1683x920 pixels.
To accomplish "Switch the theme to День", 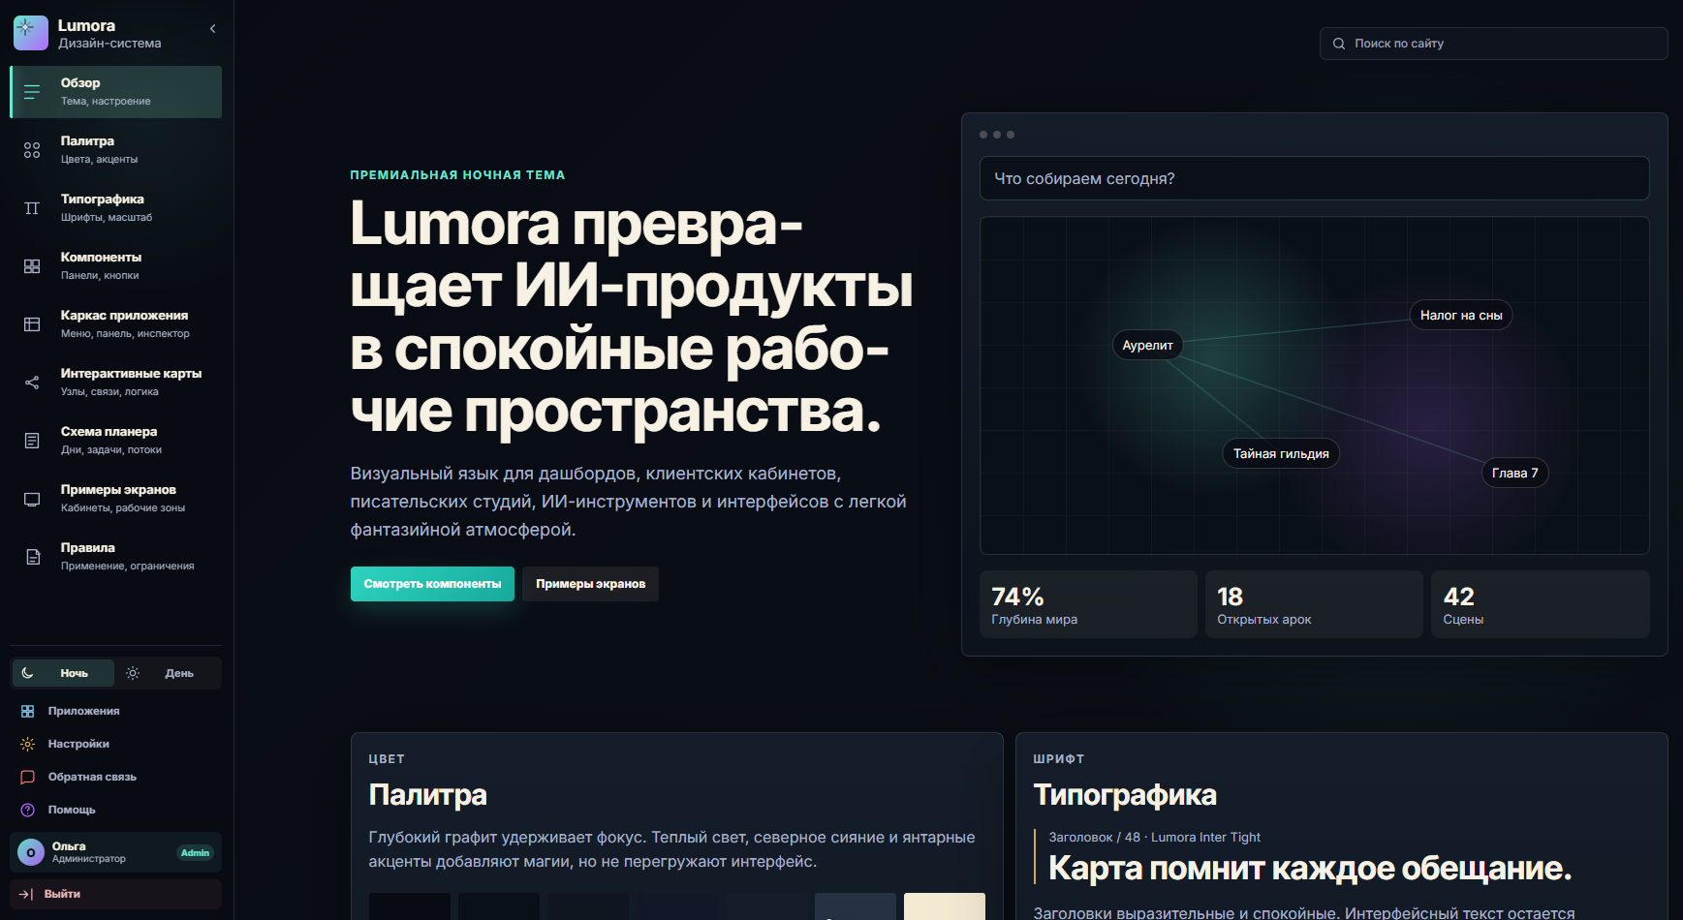I will pos(168,673).
